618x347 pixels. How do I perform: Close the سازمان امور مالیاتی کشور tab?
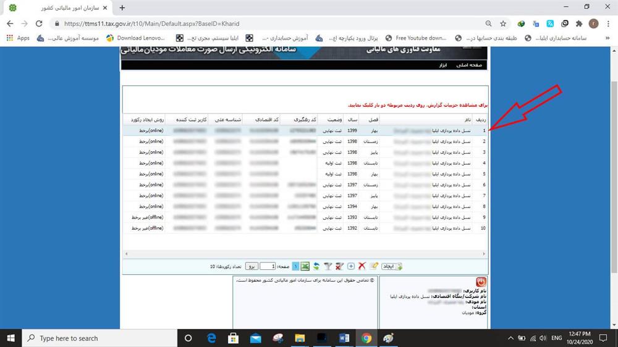(105, 7)
